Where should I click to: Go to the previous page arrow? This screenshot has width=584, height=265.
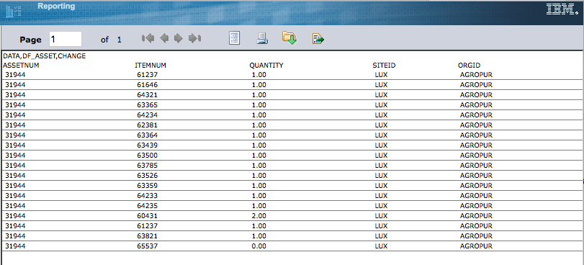click(164, 38)
